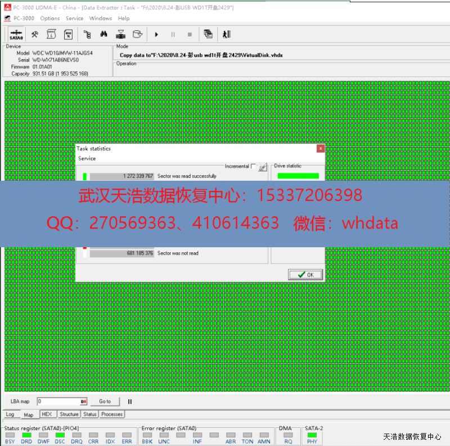The image size is (450, 446).
Task: Open the Options menu
Action: click(49, 18)
